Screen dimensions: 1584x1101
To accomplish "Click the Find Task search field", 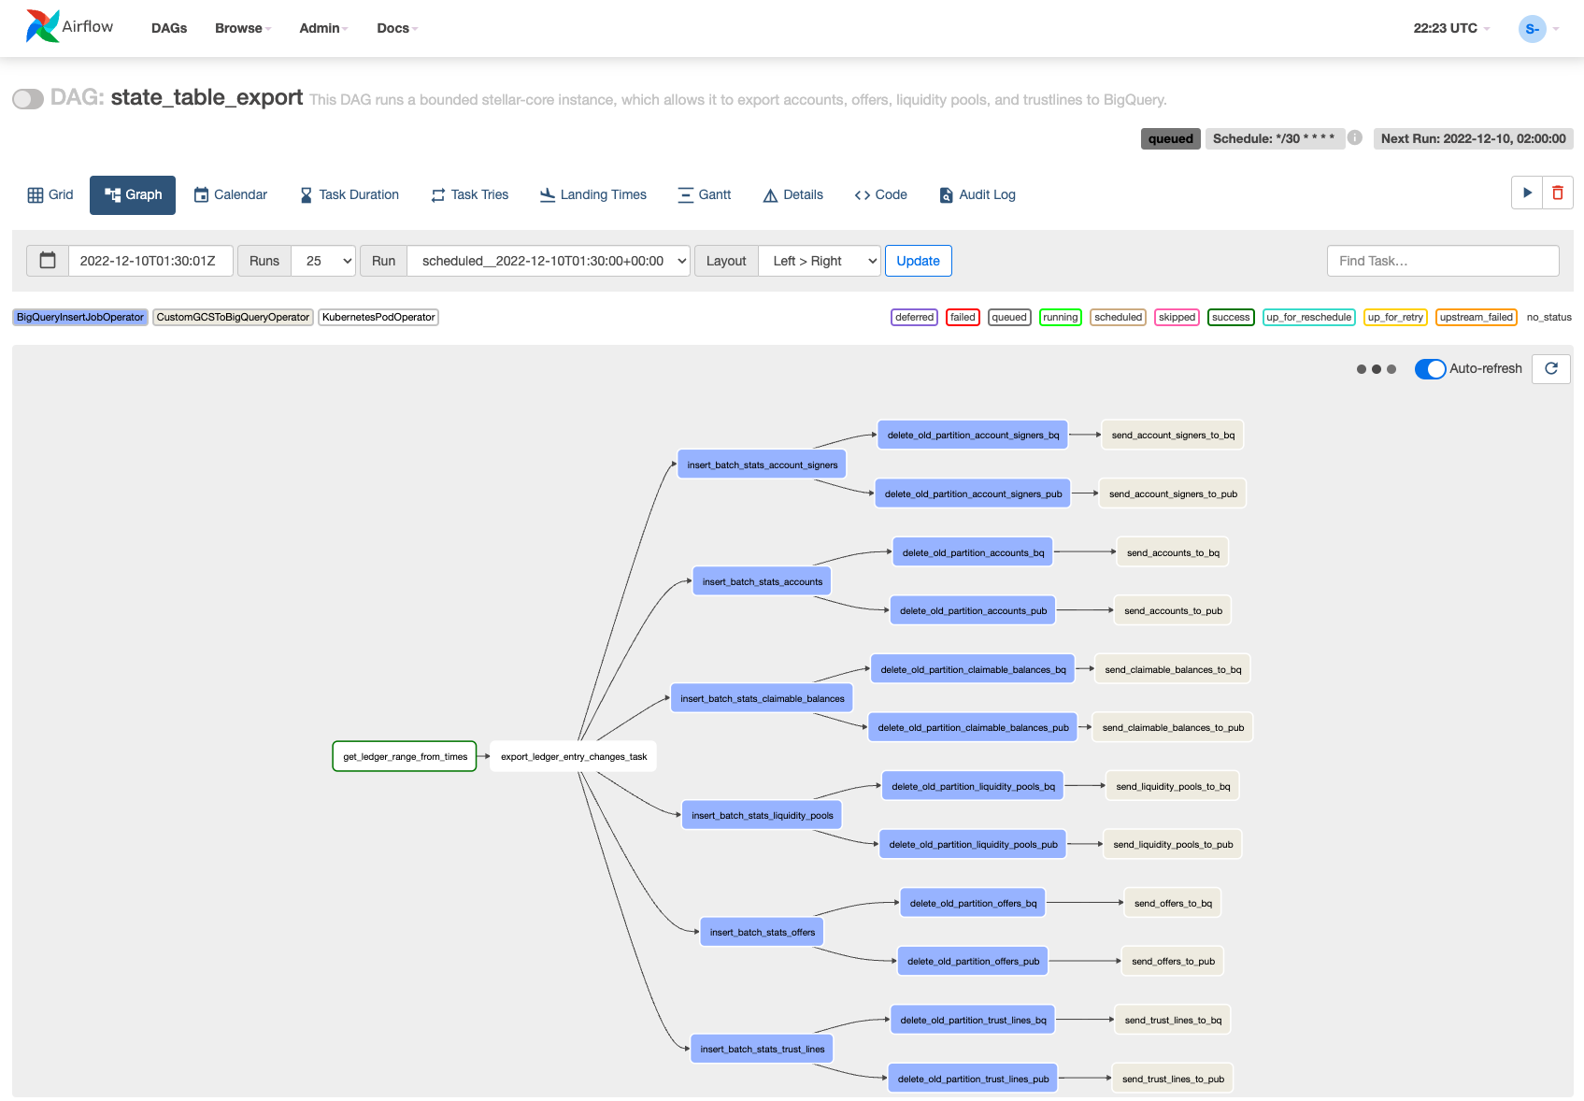I will point(1442,261).
